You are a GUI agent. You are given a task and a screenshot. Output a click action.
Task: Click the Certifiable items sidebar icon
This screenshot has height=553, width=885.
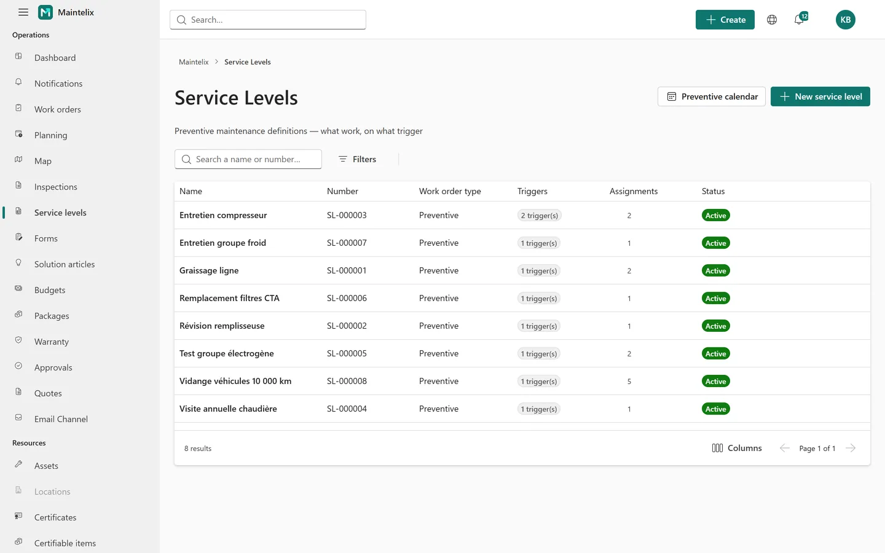coord(18,542)
